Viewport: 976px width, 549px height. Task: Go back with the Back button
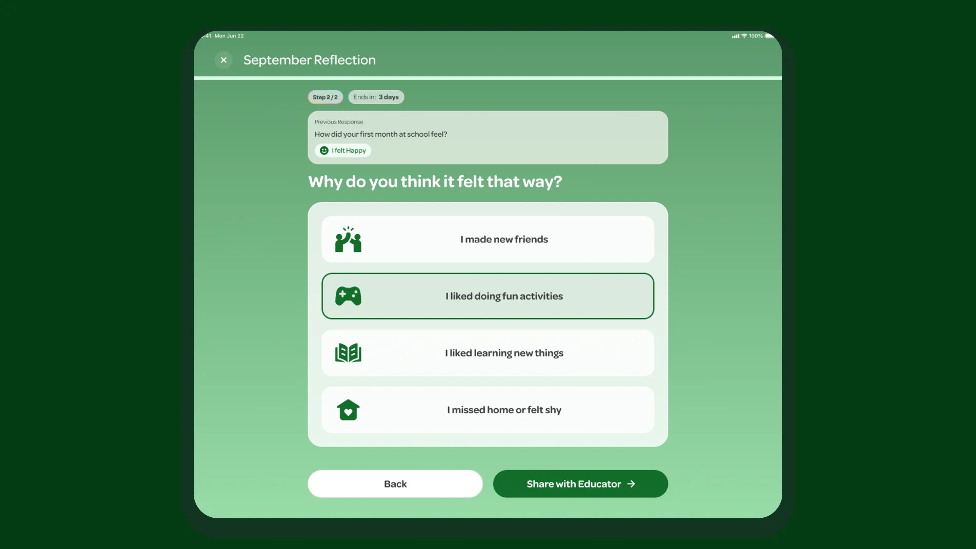pos(395,484)
